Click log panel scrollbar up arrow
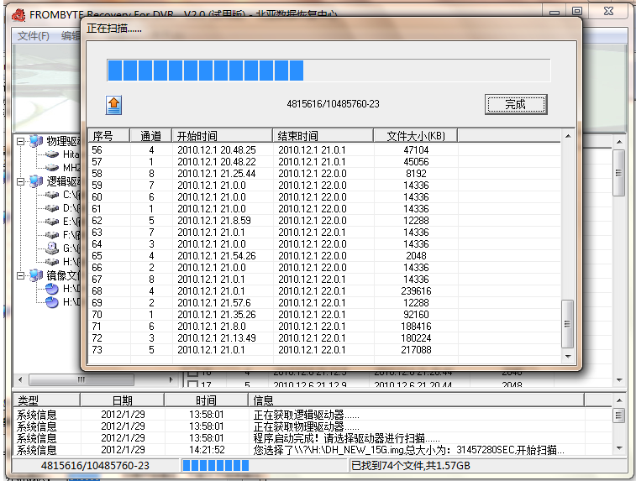 619,400
